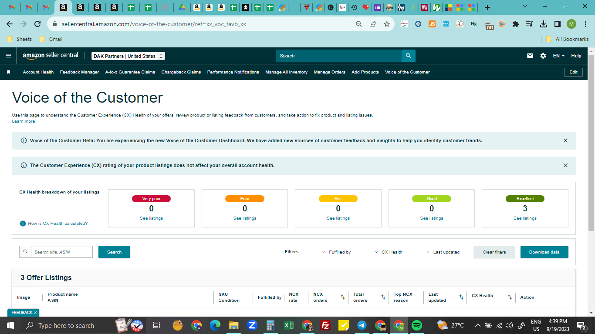Sort the table by Total orders

point(383,297)
